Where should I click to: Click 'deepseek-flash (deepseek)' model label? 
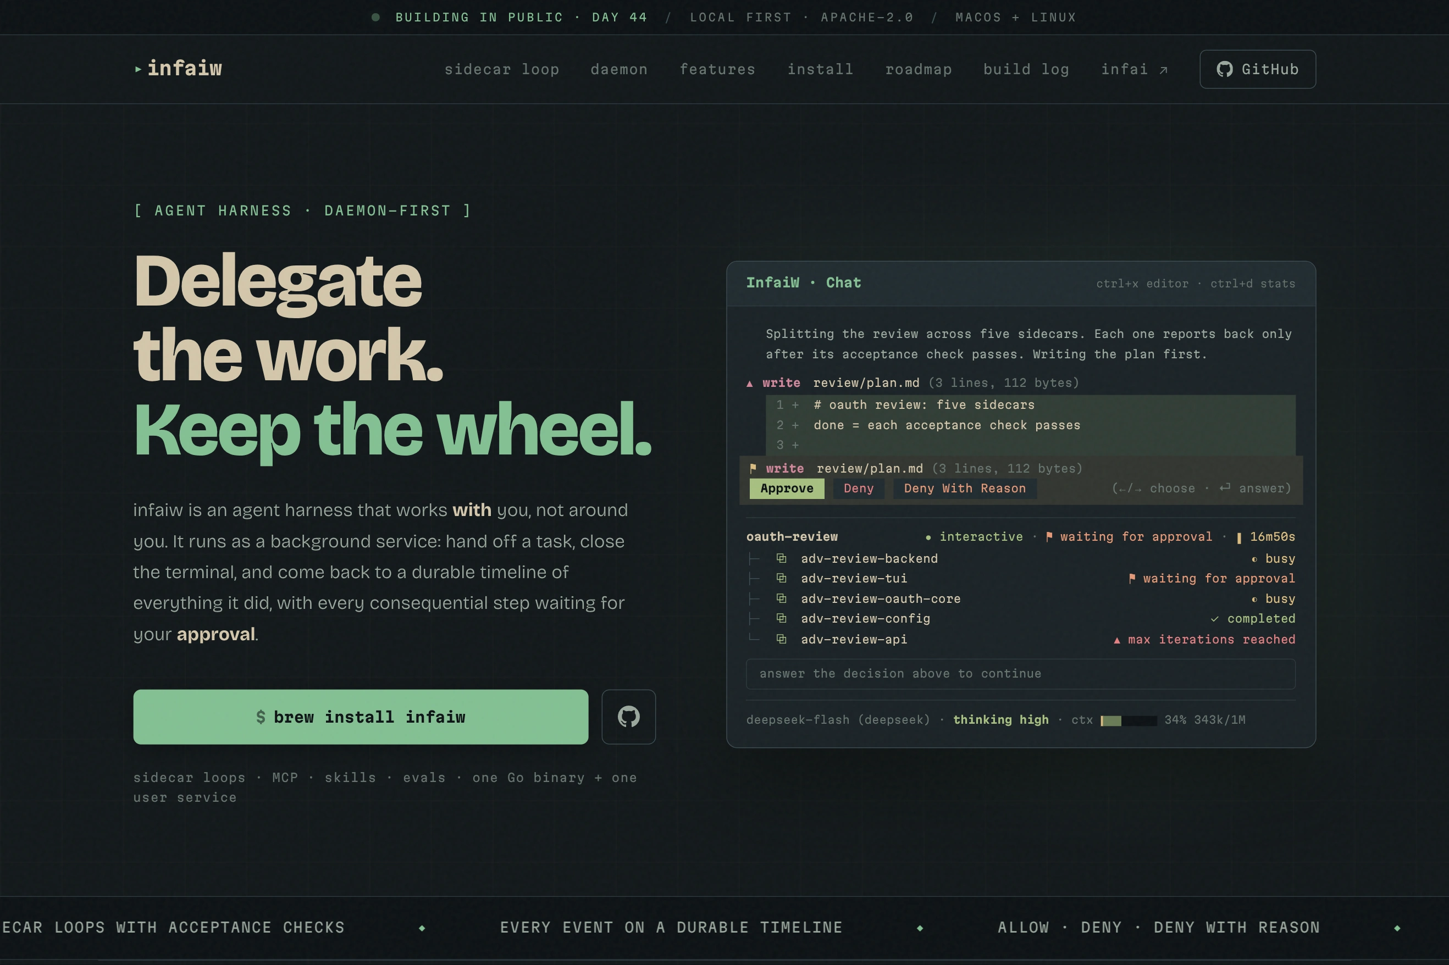point(838,720)
